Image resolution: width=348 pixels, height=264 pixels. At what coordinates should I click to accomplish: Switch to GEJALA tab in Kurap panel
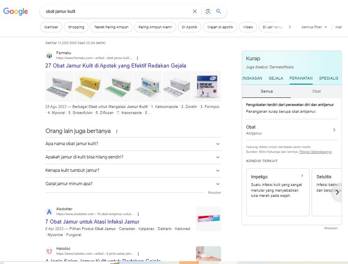coord(276,78)
